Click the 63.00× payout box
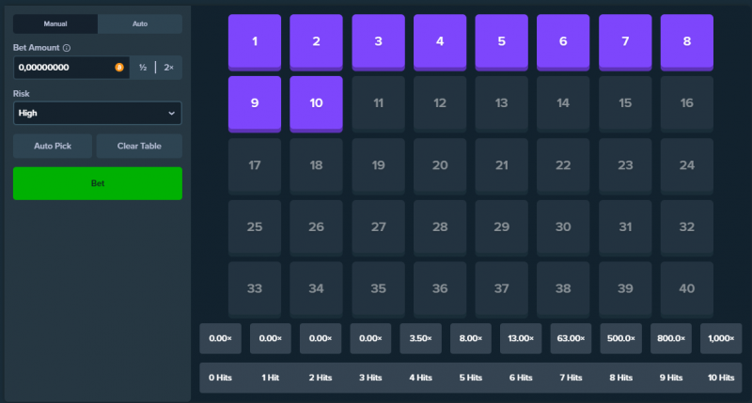 click(x=571, y=338)
